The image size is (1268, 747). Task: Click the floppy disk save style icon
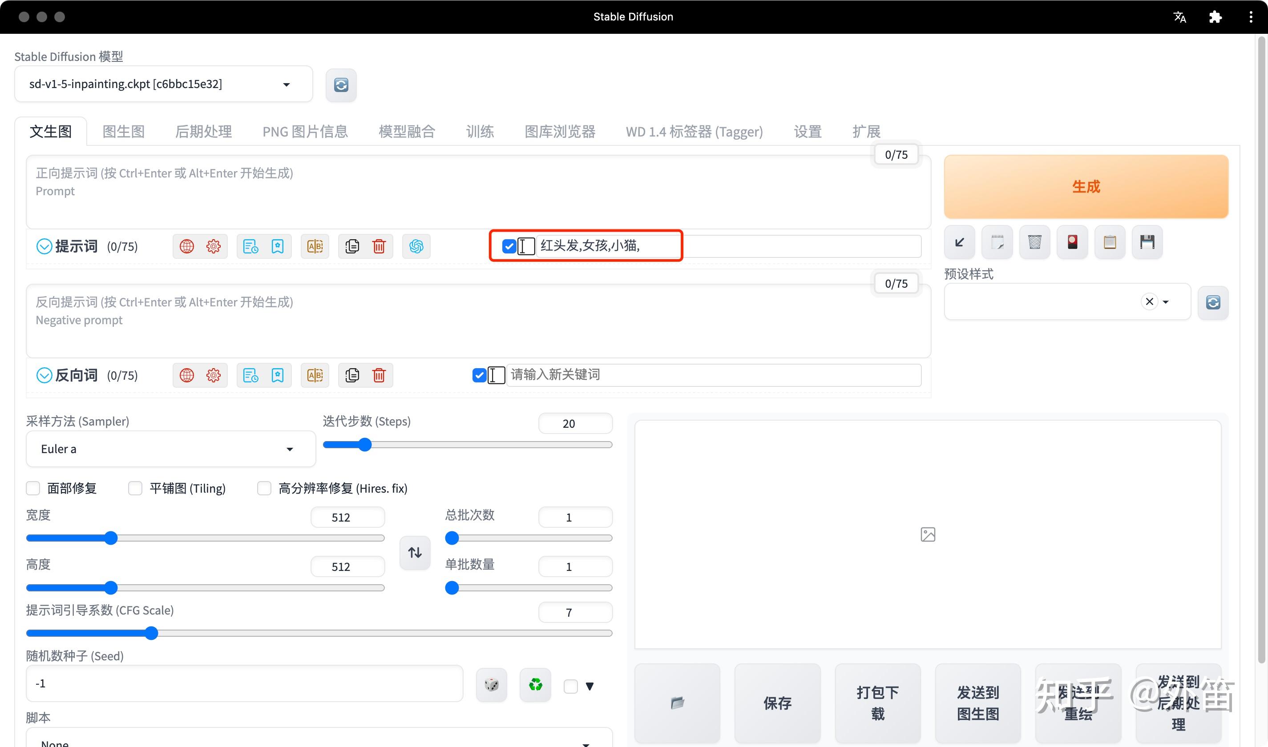pyautogui.click(x=1147, y=242)
